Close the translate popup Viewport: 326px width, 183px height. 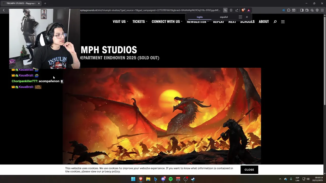(x=247, y=17)
